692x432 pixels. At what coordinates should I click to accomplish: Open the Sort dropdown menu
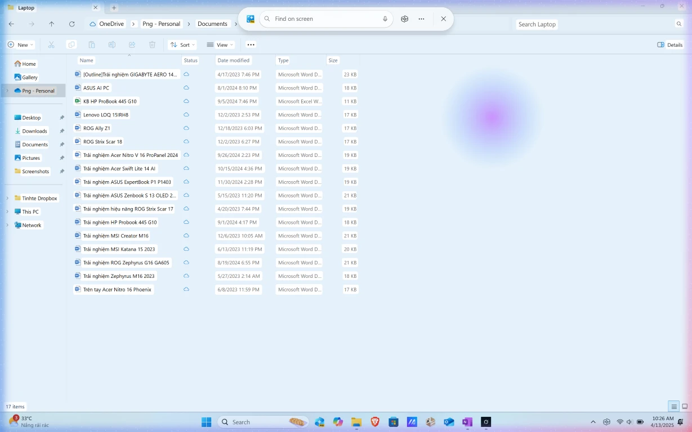[182, 45]
